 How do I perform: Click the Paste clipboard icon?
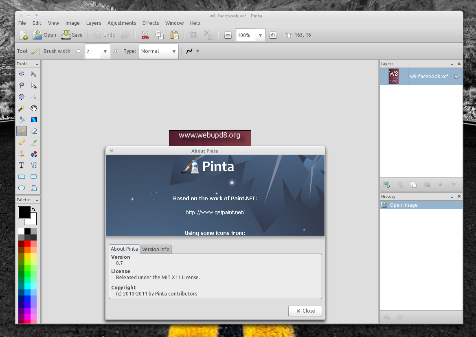(x=174, y=35)
